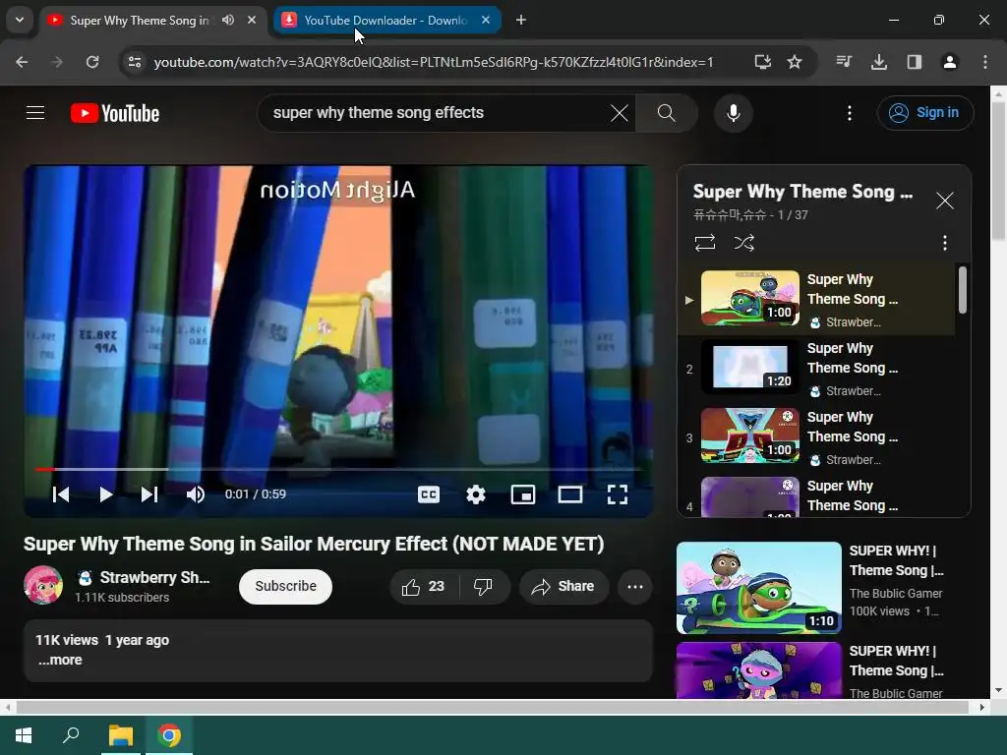The height and width of the screenshot is (755, 1007).
Task: Seek along the video progress bar
Action: click(x=338, y=469)
